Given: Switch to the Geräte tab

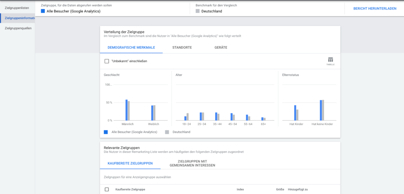Looking at the screenshot, I should pos(221,48).
